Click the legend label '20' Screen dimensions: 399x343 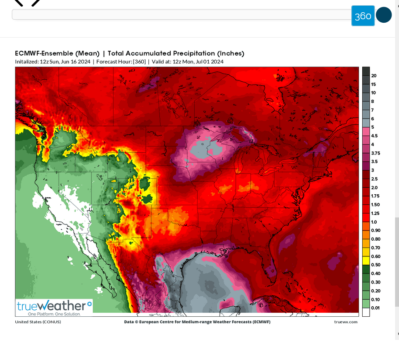(374, 76)
